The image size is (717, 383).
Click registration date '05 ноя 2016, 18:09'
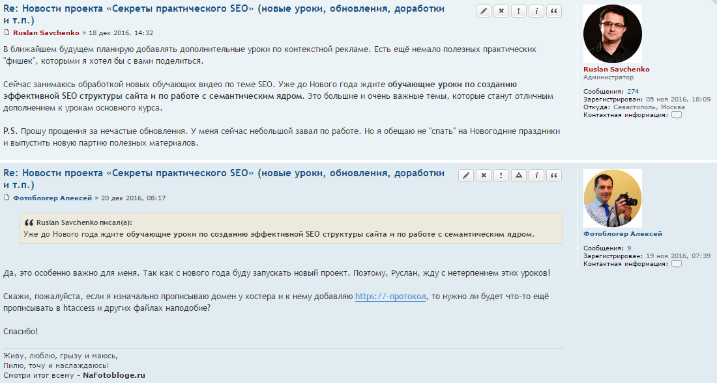pyautogui.click(x=678, y=99)
